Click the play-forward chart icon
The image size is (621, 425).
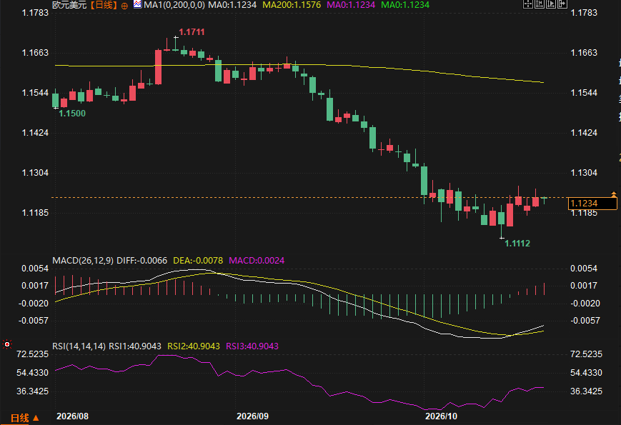(551, 4)
